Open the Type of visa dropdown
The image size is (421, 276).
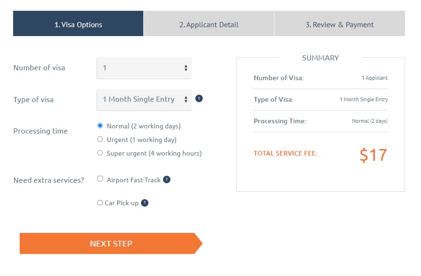coord(144,100)
